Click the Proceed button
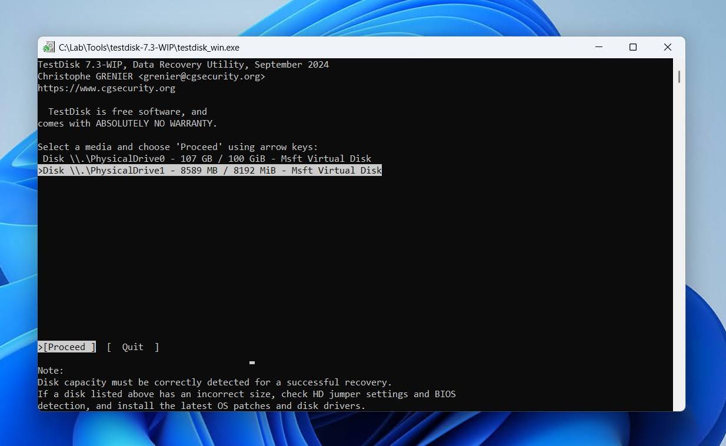The width and height of the screenshot is (726, 446). pyautogui.click(x=66, y=347)
